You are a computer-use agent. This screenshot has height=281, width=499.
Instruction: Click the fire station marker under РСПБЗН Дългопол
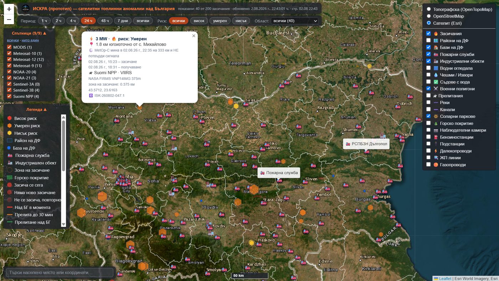pos(367,152)
